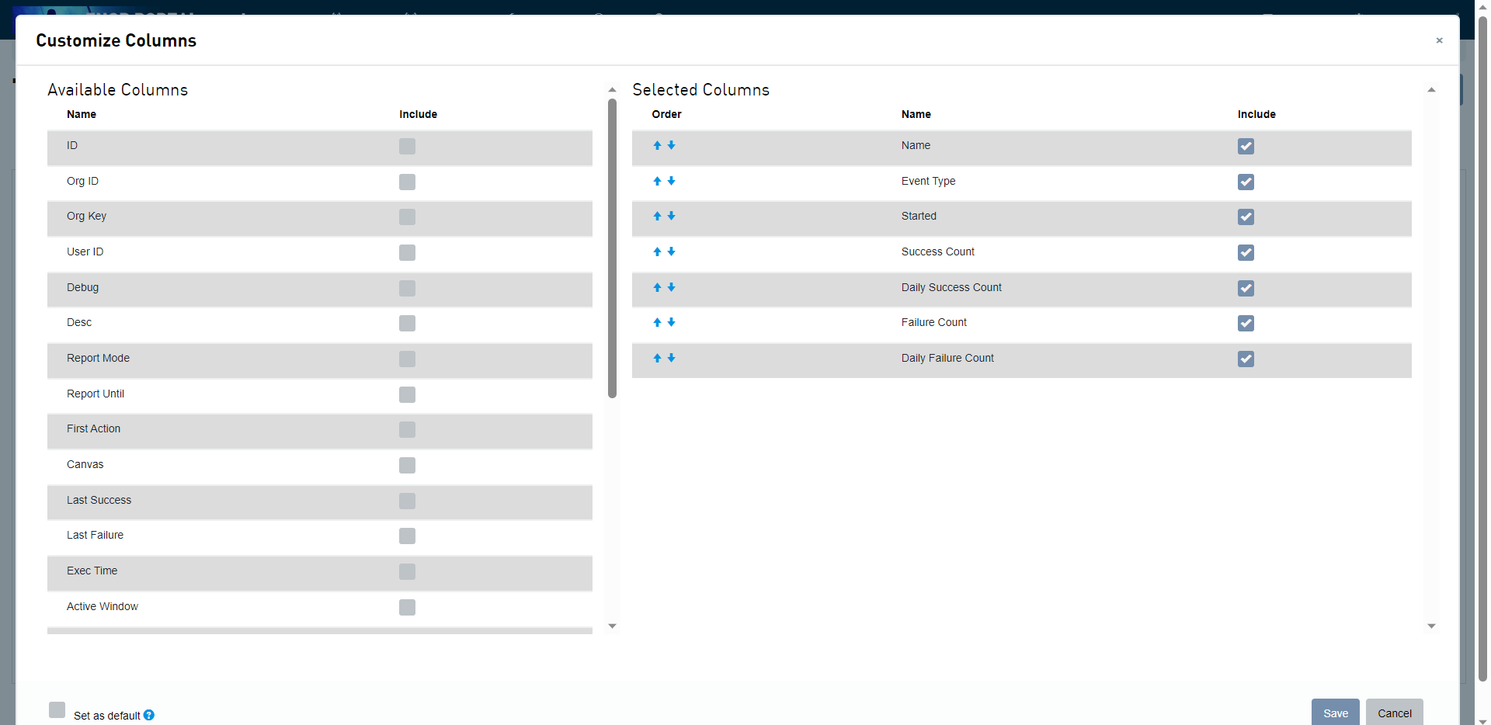Select the Report Until row text
This screenshot has height=725, width=1491.
click(96, 394)
